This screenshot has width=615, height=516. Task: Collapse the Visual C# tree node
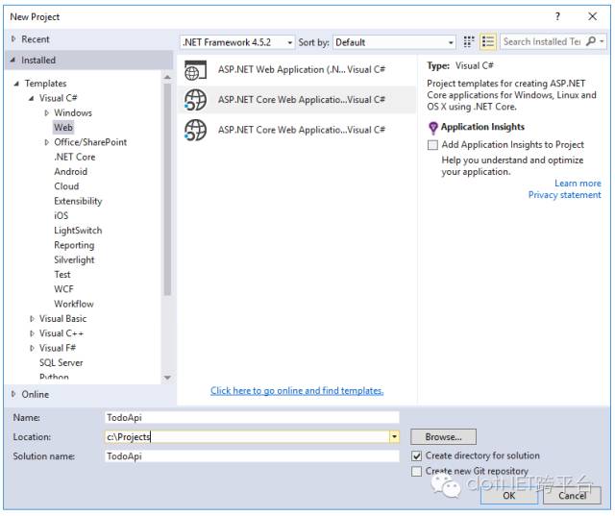tap(32, 98)
